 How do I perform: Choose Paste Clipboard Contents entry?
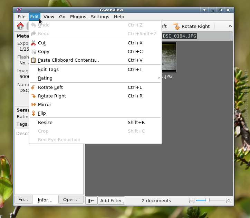point(95,60)
